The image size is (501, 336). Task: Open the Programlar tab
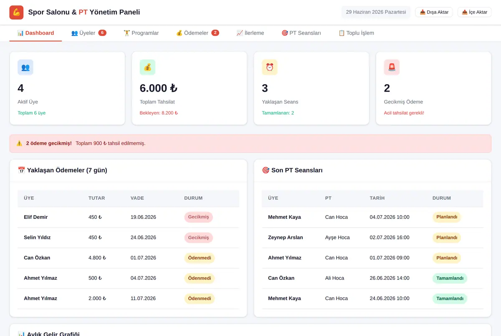coord(141,33)
